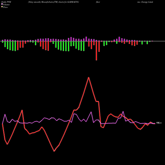This screenshot has height=165, width=165.
Task: Click the 'Price' legend label
Action: coord(5,7)
